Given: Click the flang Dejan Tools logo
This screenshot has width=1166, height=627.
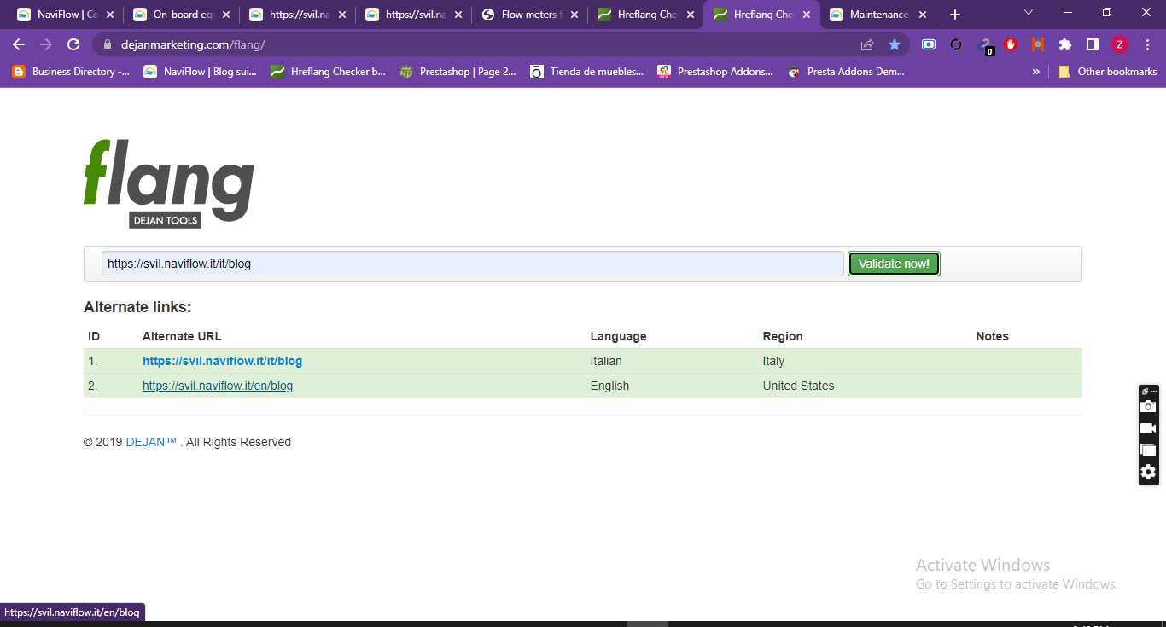Looking at the screenshot, I should point(169,184).
